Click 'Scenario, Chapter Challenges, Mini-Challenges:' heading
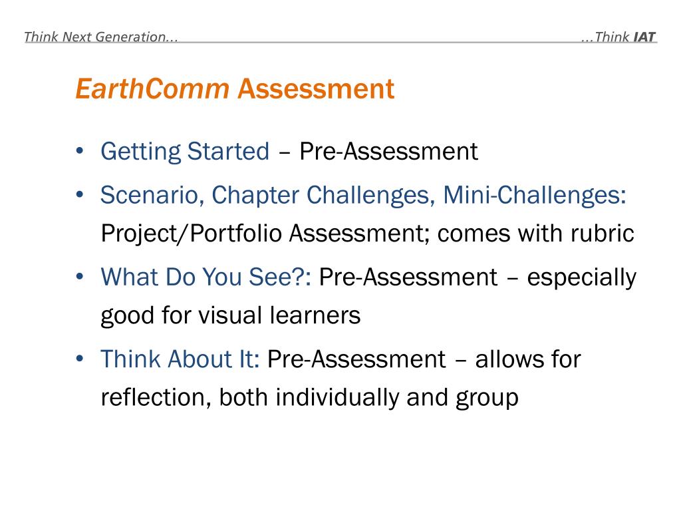Screen dimensions: 681x511 pyautogui.click(x=364, y=196)
